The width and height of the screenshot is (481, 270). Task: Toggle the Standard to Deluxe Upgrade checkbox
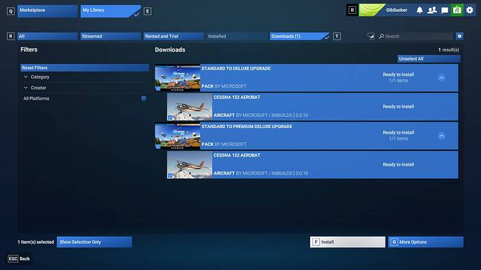(158, 88)
